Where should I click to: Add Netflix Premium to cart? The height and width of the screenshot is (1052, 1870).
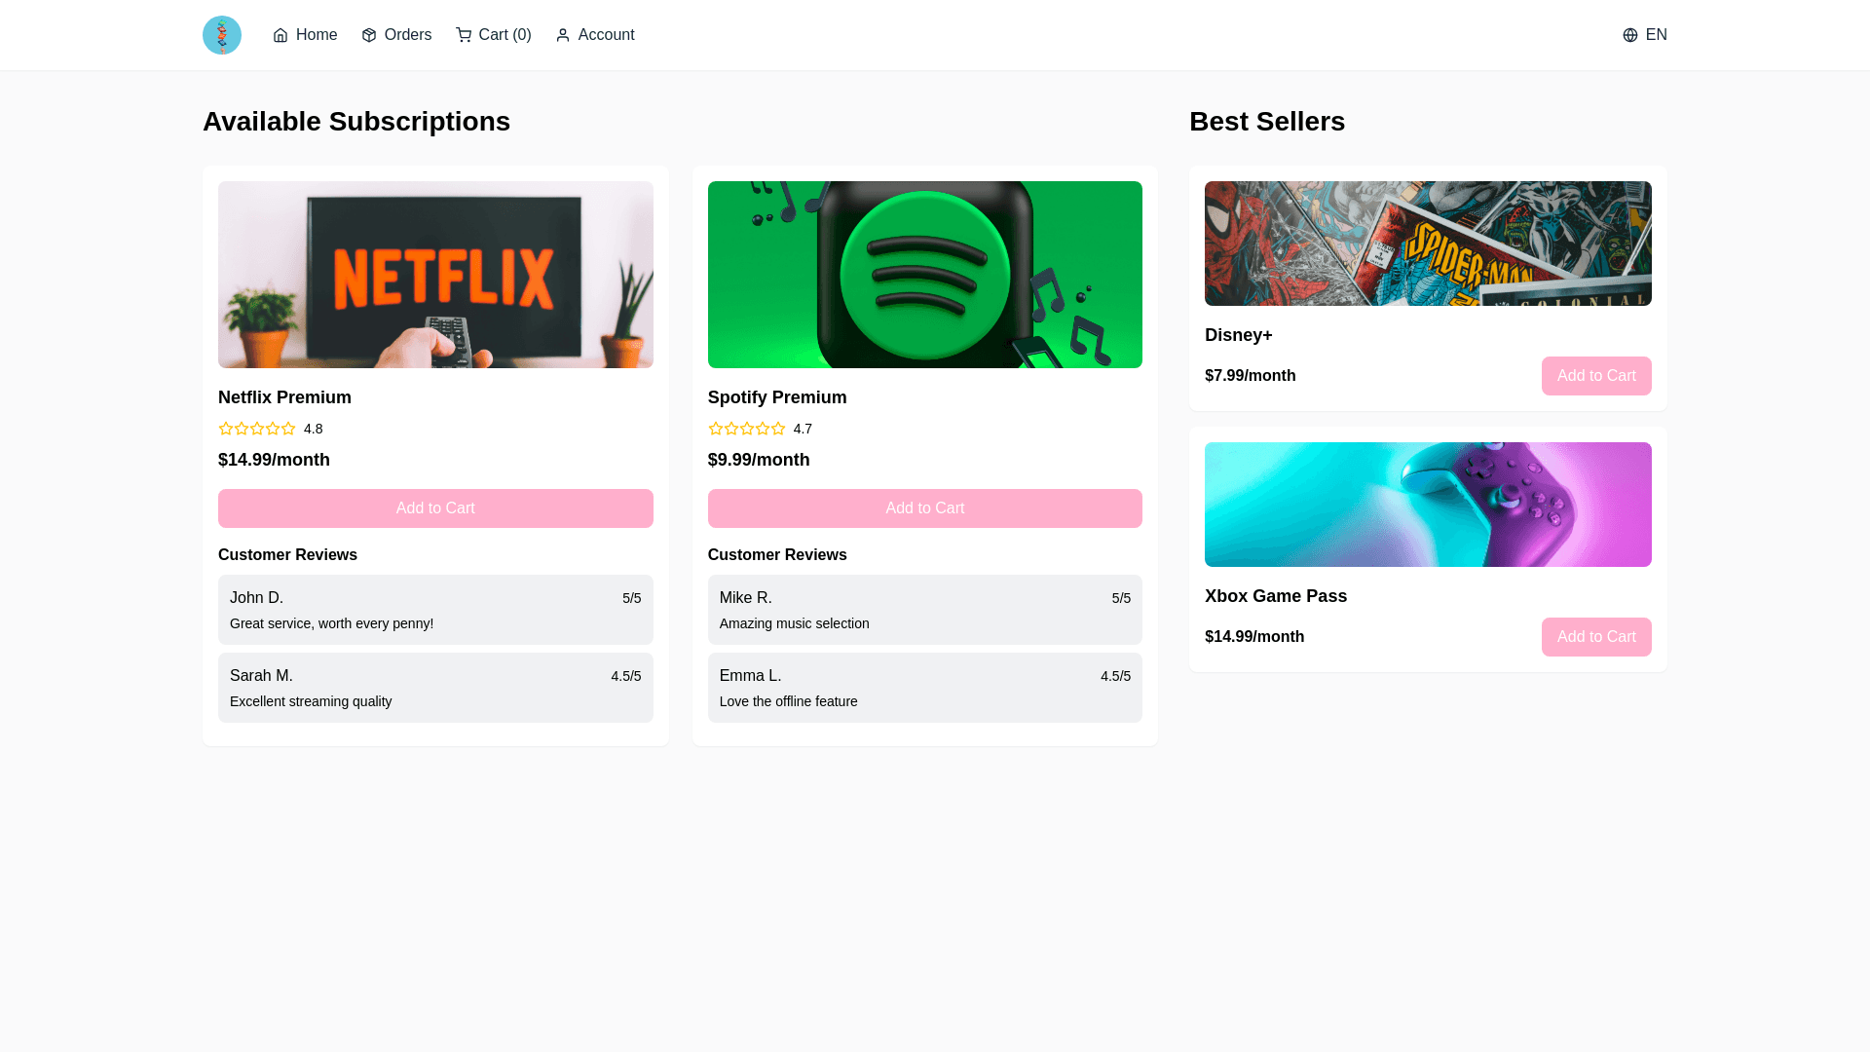[x=435, y=508]
